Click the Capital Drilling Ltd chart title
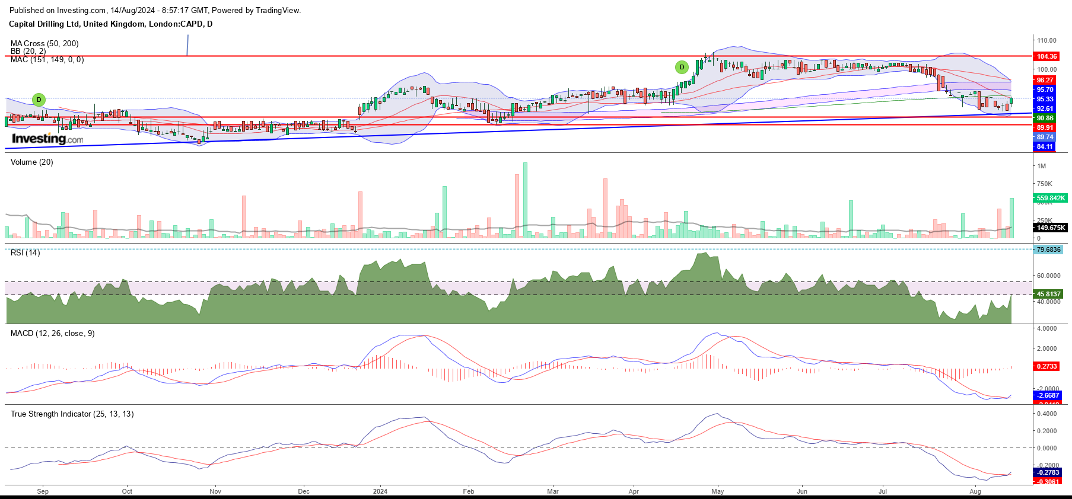 tap(110, 24)
